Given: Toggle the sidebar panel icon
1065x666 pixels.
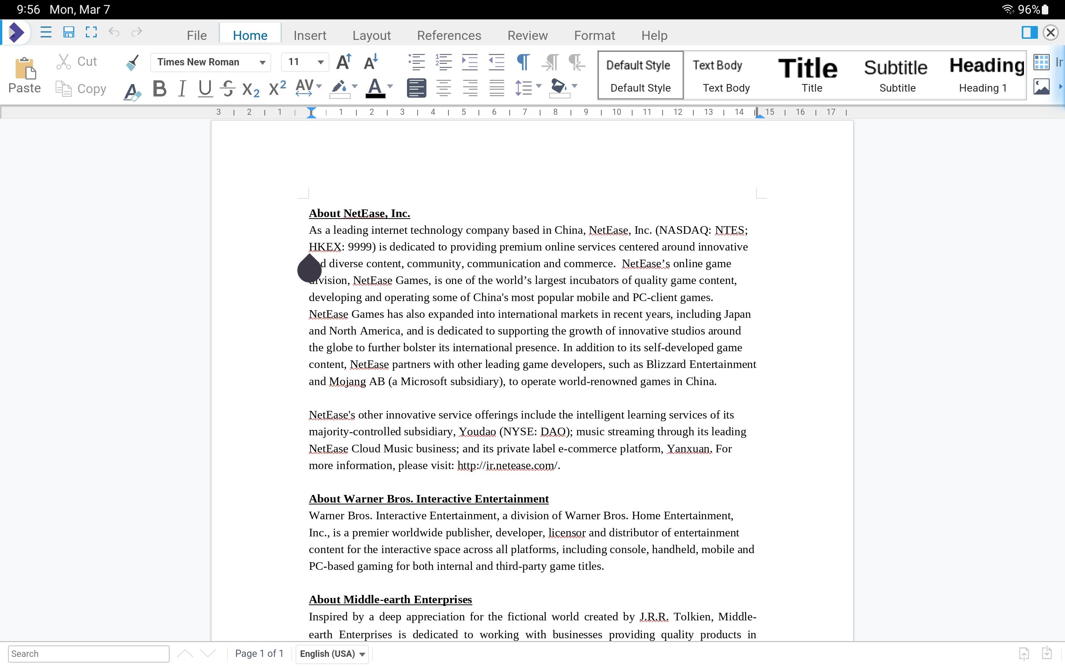Looking at the screenshot, I should click(1029, 32).
